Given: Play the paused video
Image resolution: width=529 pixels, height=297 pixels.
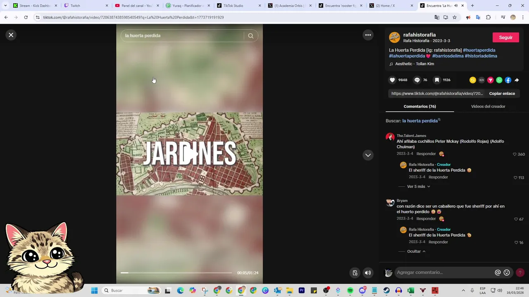Looking at the screenshot, I should (190, 154).
